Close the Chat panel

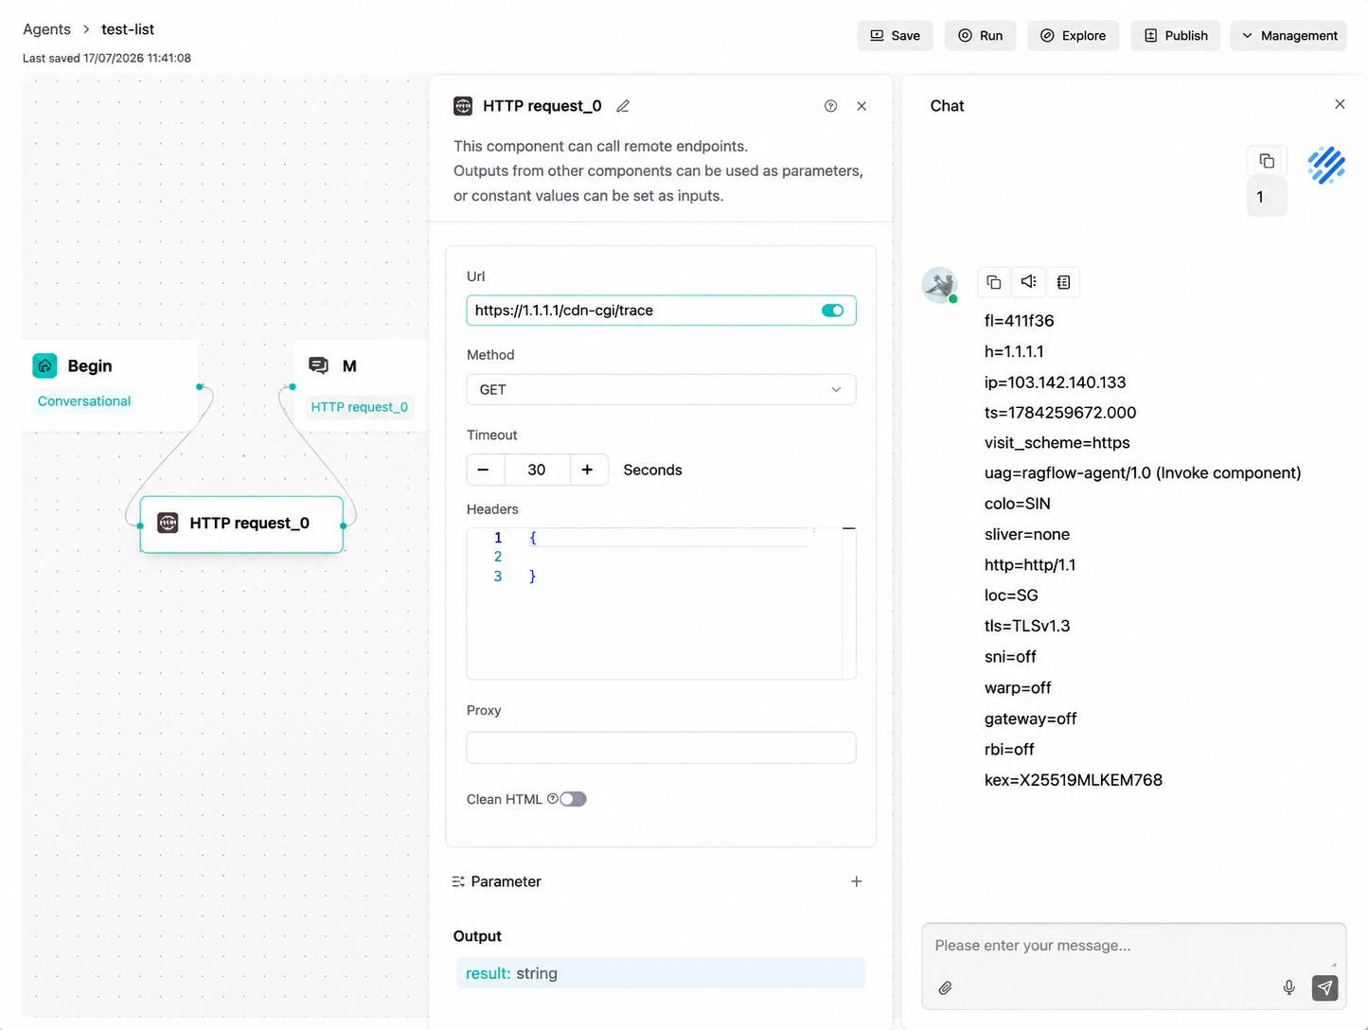[1340, 104]
